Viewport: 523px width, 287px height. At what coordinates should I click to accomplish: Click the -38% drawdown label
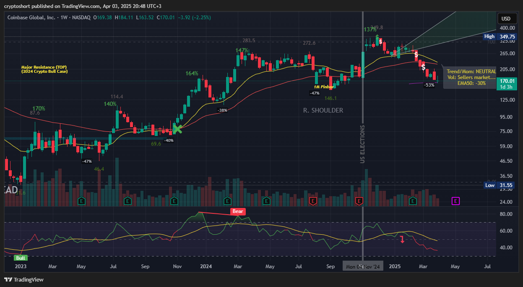pos(222,110)
